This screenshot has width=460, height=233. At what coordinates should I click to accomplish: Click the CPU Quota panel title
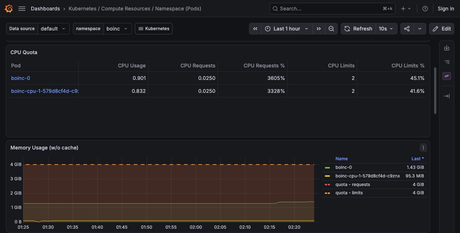pyautogui.click(x=24, y=52)
